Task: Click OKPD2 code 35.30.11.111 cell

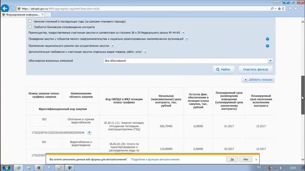Action: click(124, 126)
